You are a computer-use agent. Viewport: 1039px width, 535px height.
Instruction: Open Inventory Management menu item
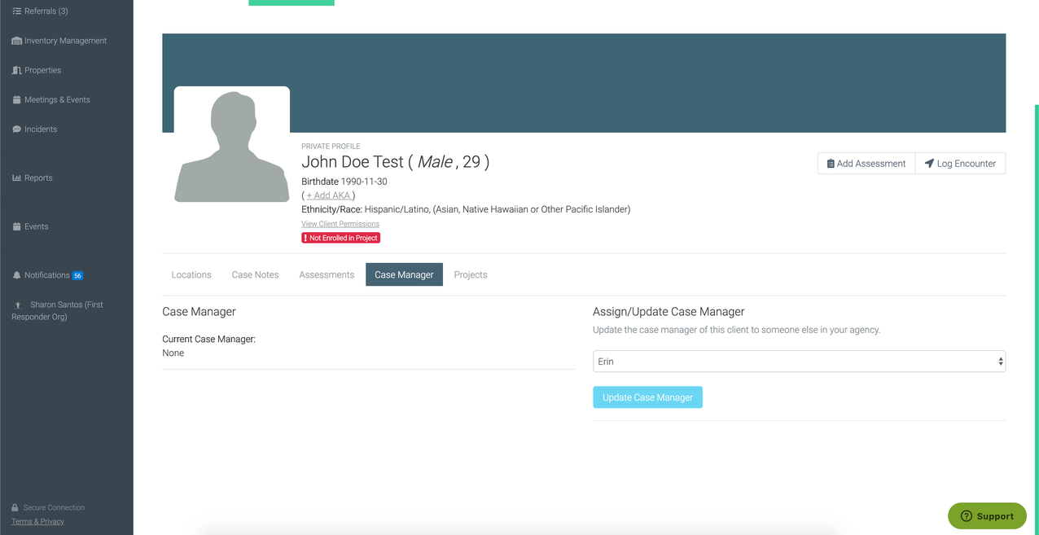[65, 41]
